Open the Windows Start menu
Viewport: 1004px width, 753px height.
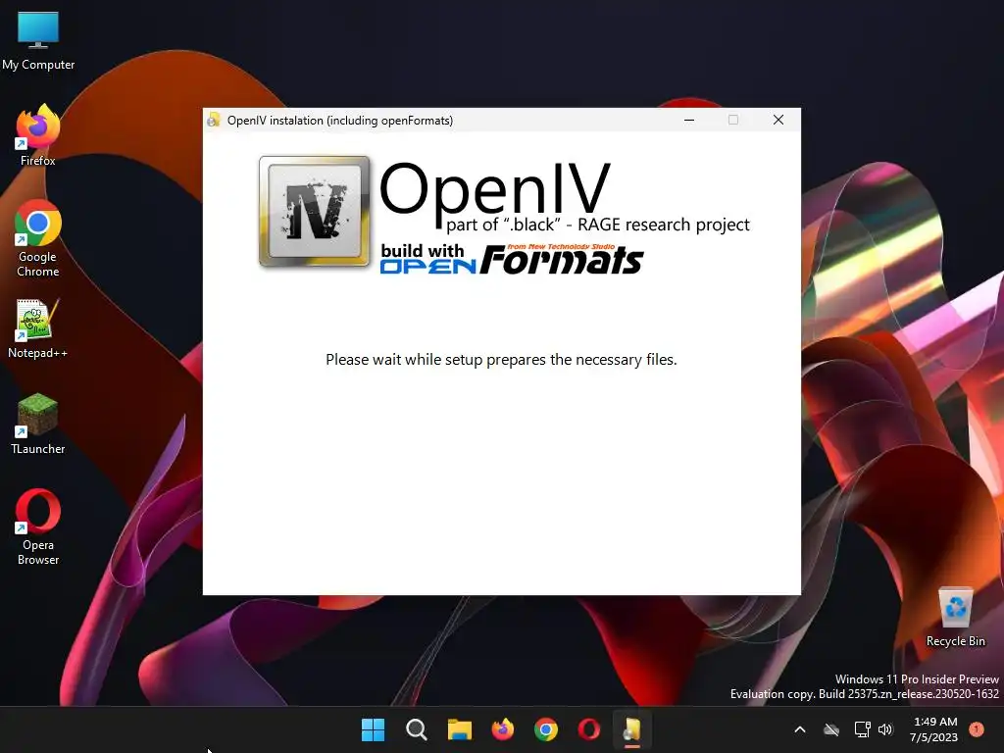click(373, 729)
